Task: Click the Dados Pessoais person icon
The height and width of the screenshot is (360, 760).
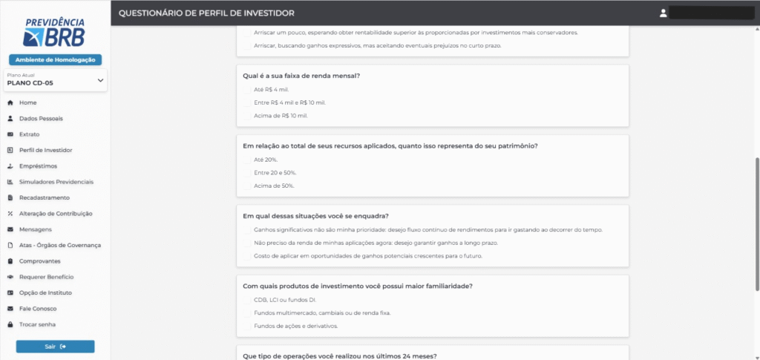Action: point(10,118)
